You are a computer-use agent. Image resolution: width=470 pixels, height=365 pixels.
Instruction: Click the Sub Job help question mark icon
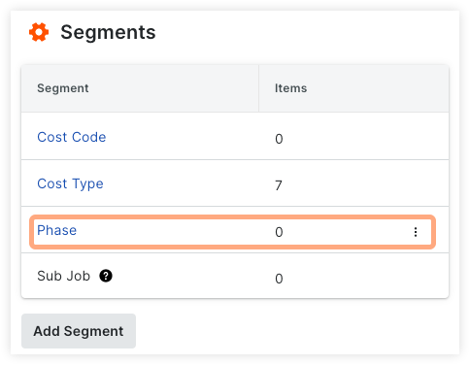(106, 276)
